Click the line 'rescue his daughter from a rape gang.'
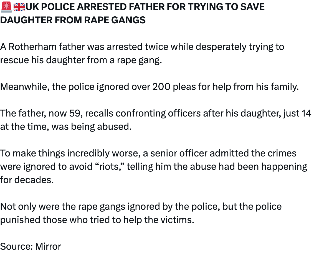 click(x=81, y=60)
